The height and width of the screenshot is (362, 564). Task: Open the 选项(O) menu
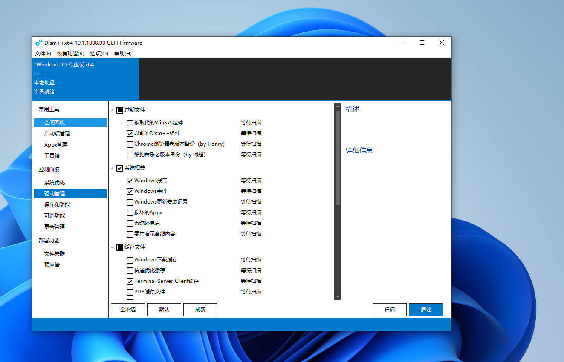(99, 54)
